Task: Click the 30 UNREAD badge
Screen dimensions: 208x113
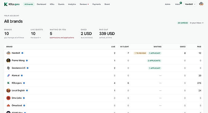Action: 183,23
